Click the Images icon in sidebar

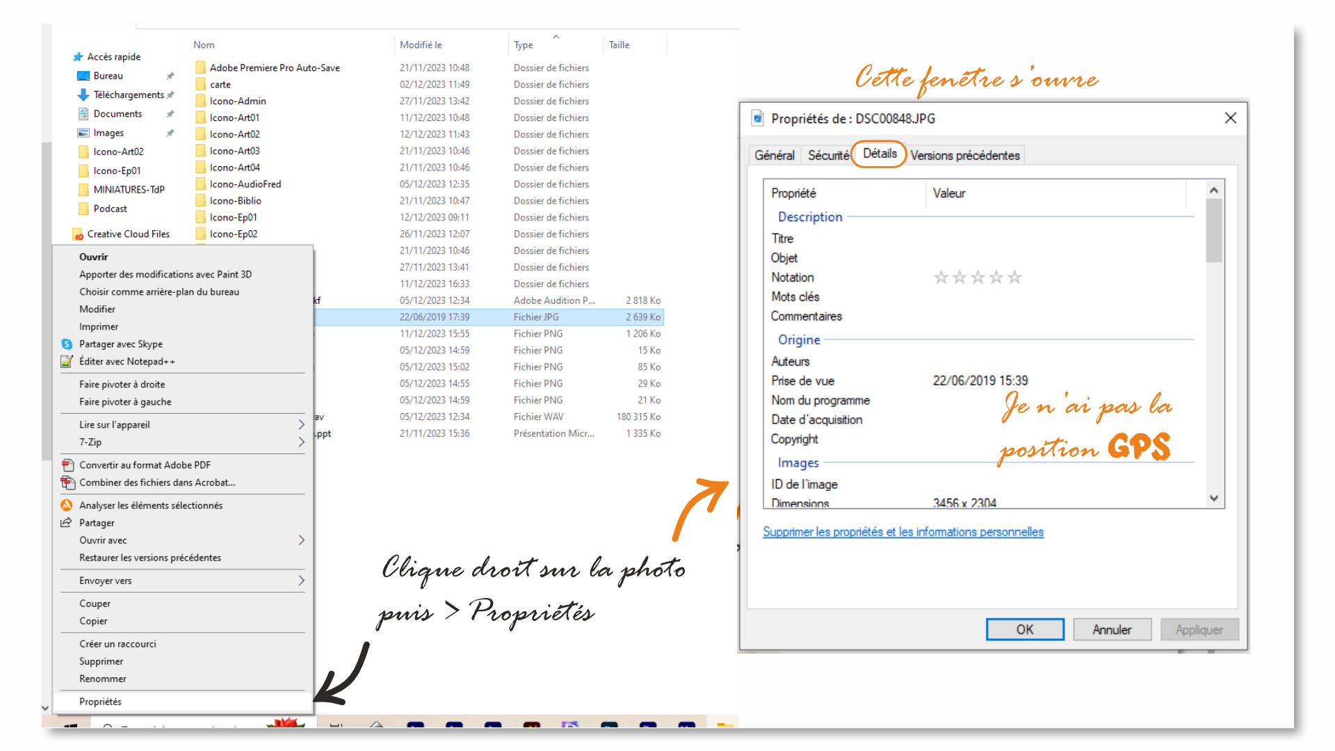click(83, 133)
